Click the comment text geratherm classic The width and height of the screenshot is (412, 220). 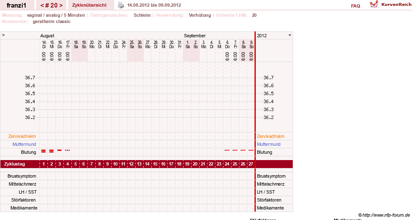(x=52, y=21)
